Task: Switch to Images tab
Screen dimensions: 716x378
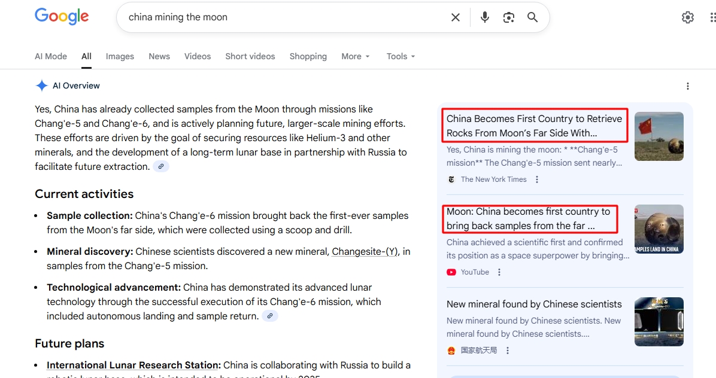Action: point(120,57)
